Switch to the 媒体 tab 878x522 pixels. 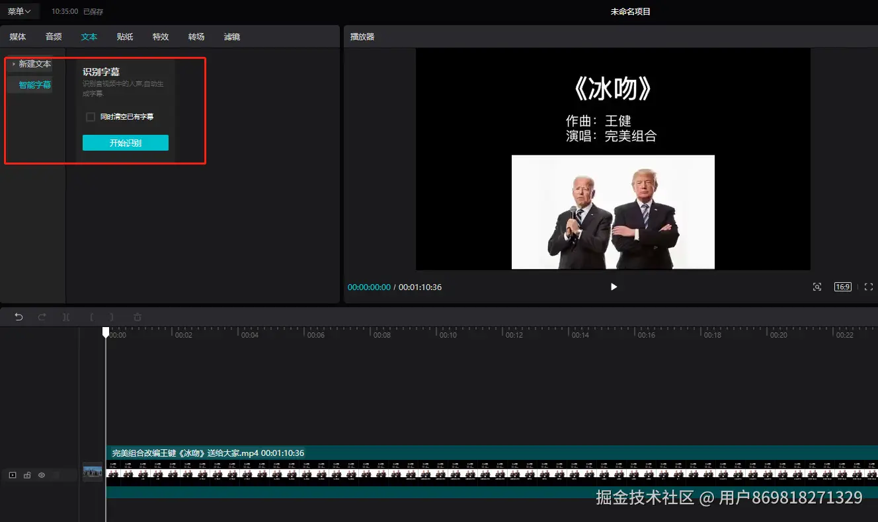pyautogui.click(x=18, y=37)
